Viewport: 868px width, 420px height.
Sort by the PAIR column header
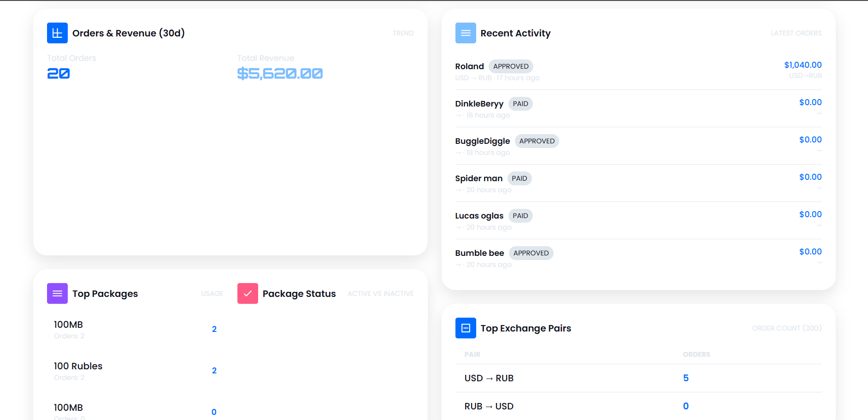[472, 354]
